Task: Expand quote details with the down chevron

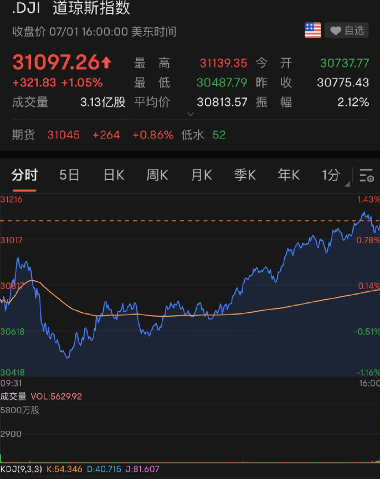Action: [191, 114]
